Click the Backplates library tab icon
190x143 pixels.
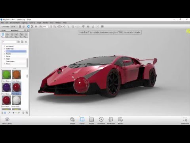coord(17,35)
